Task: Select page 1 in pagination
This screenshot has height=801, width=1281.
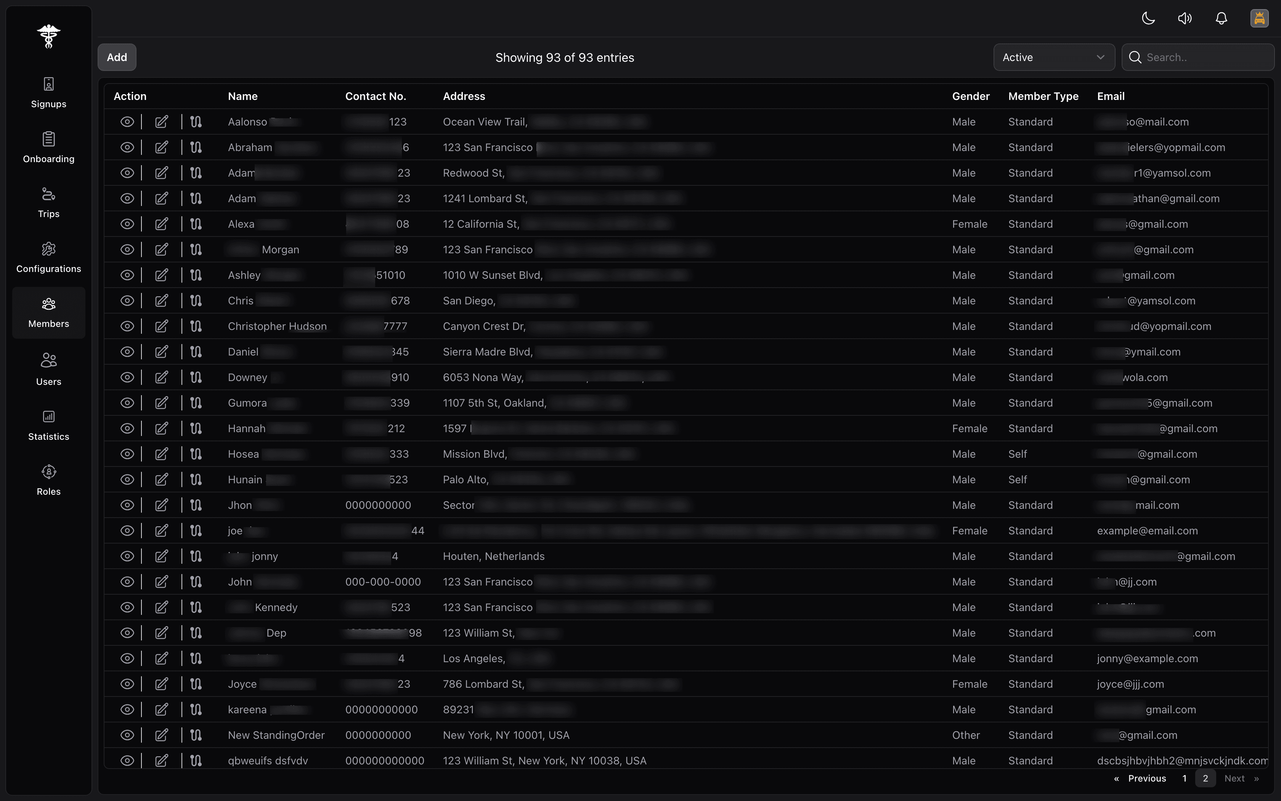Action: click(1184, 778)
